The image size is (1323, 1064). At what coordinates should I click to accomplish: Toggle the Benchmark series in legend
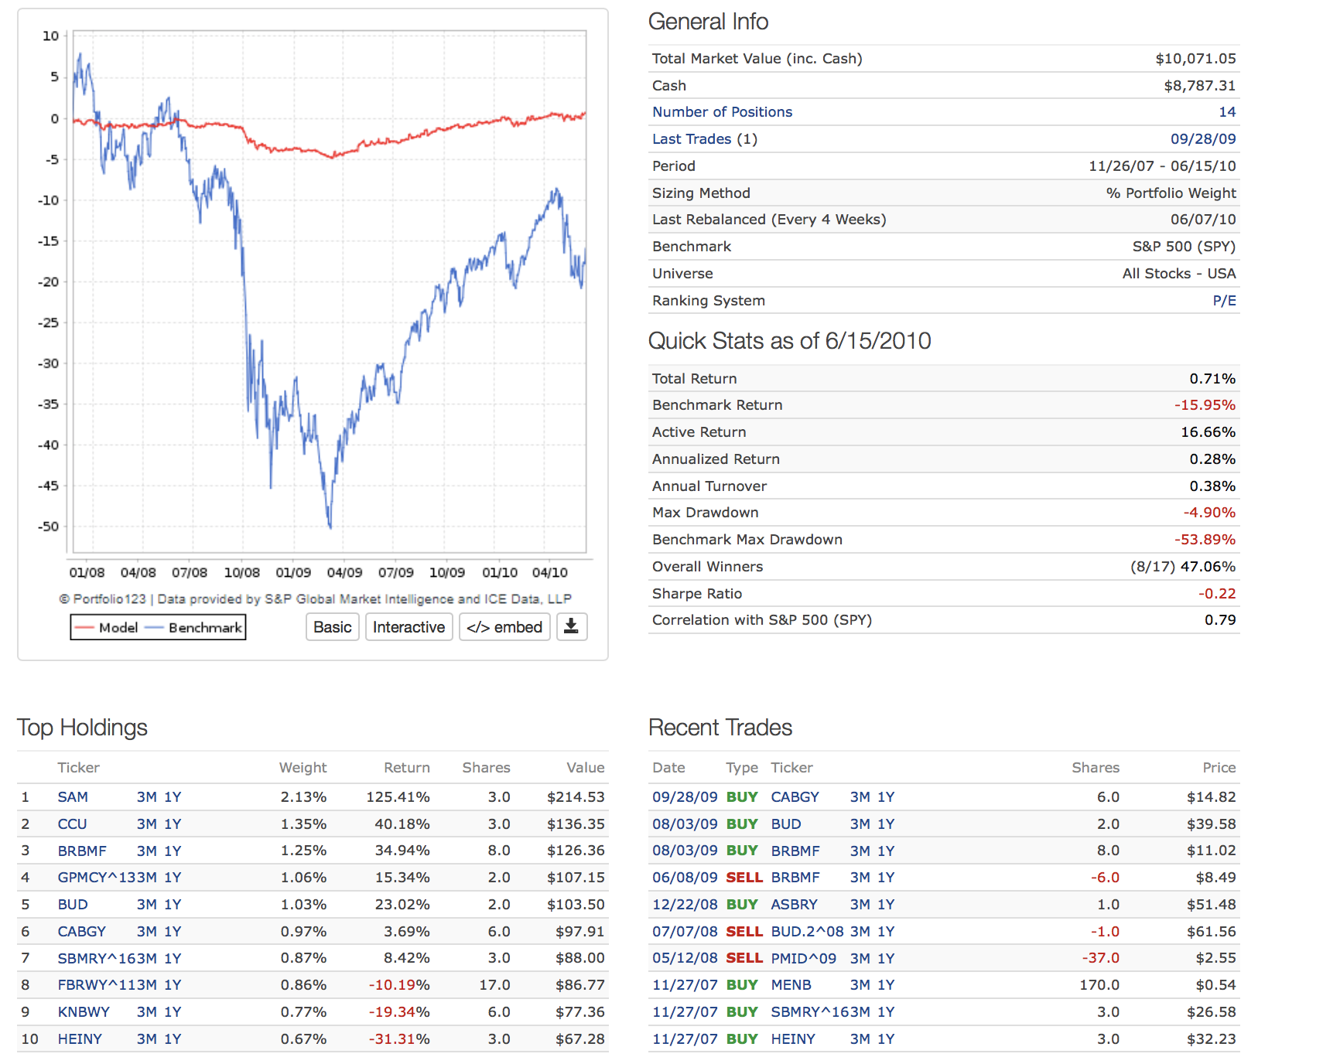[195, 628]
